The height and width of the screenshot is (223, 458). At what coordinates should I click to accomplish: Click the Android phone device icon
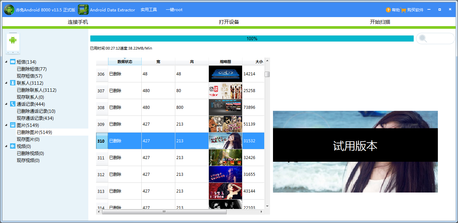[x=13, y=44]
